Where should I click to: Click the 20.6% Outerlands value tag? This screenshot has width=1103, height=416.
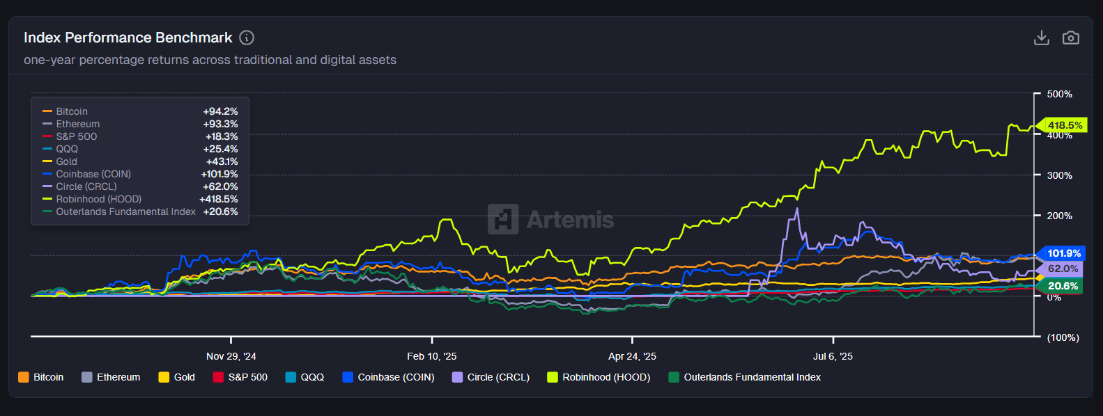(1060, 286)
